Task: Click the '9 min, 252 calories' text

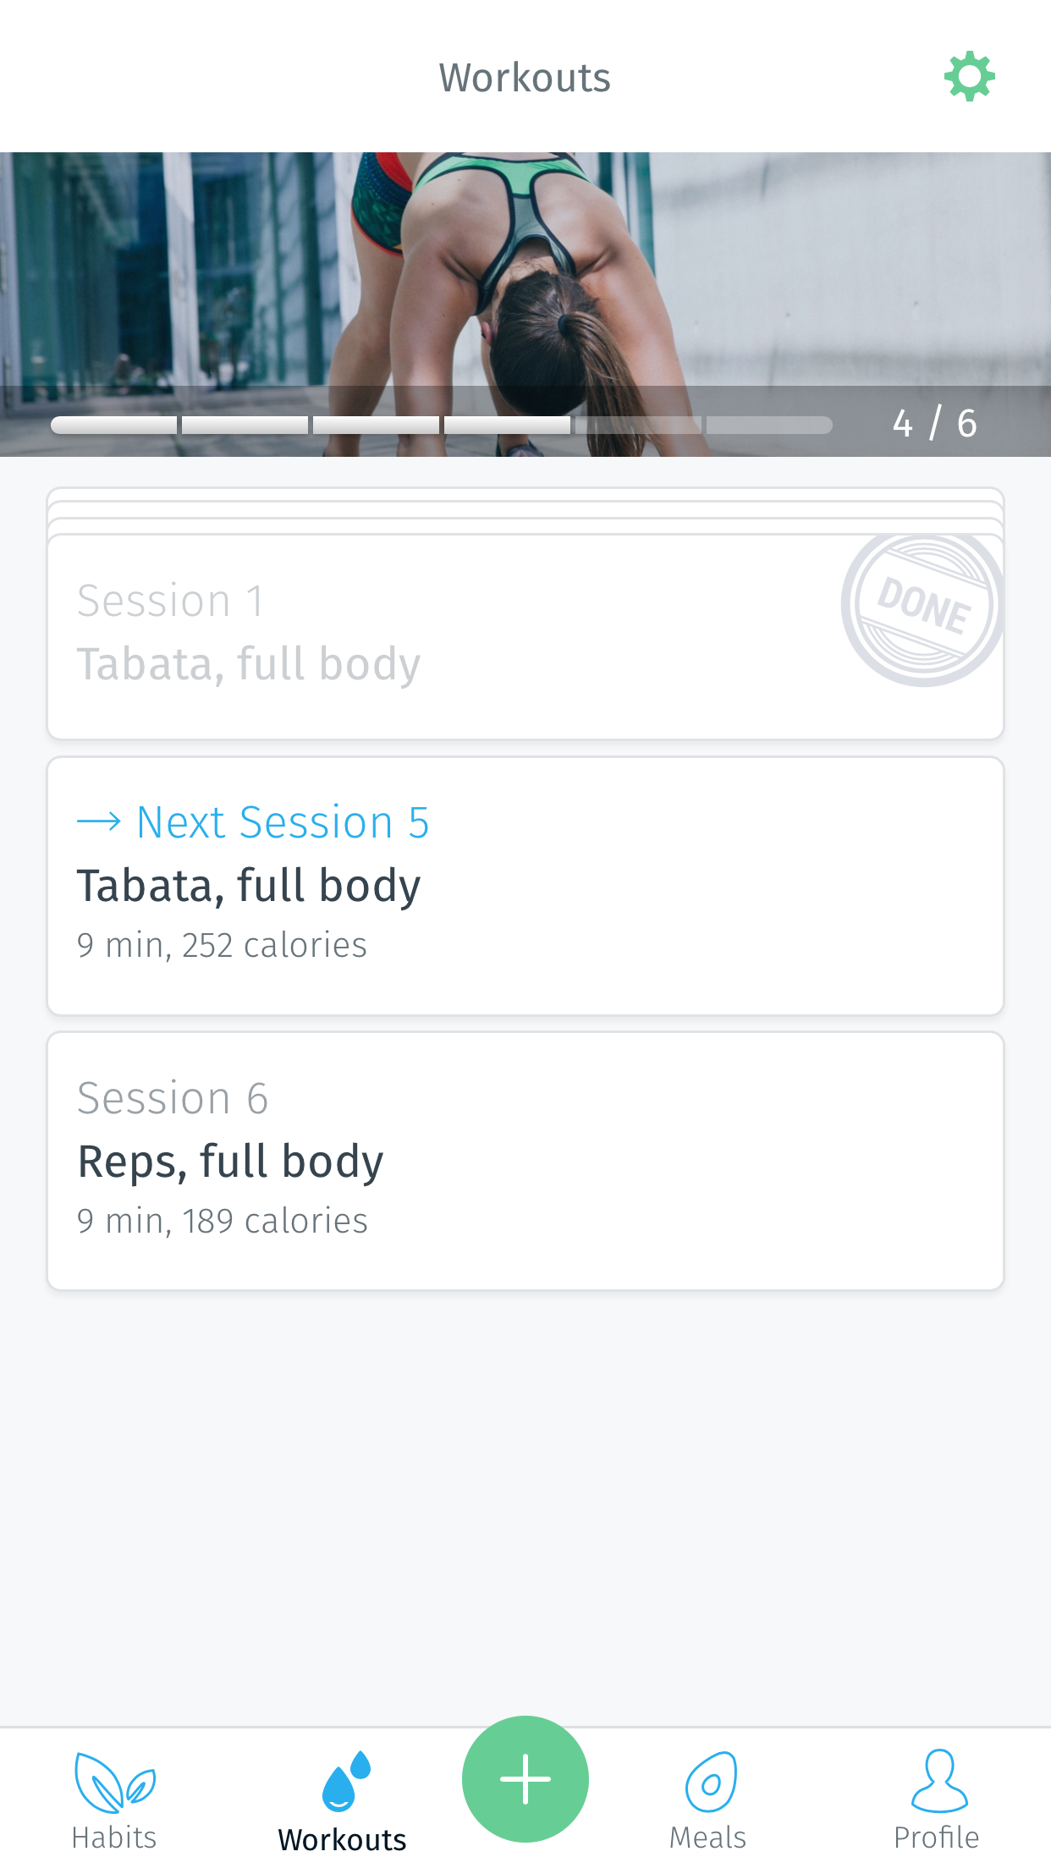Action: [222, 945]
